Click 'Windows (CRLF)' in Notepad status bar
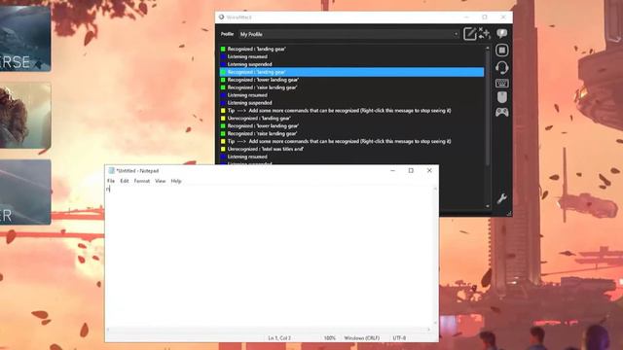 click(361, 338)
